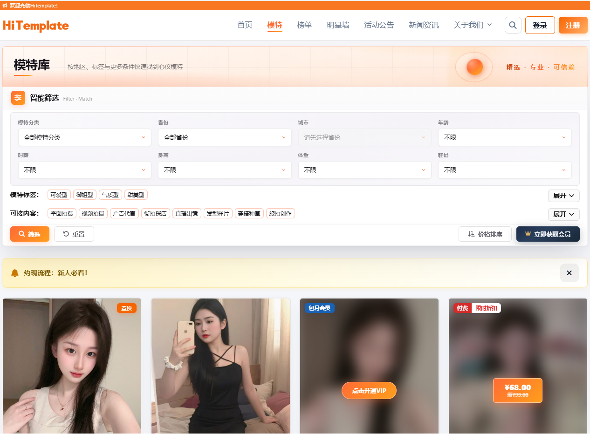This screenshot has height=434, width=590.
Task: Open the 全部模特分类 dropdown
Action: tap(84, 137)
